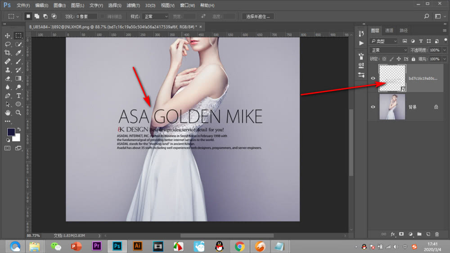Open the 滤镜(T) menu

pyautogui.click(x=133, y=5)
